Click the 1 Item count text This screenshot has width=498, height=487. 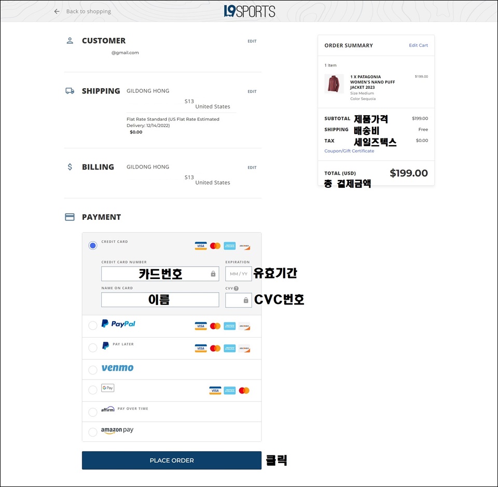point(330,65)
